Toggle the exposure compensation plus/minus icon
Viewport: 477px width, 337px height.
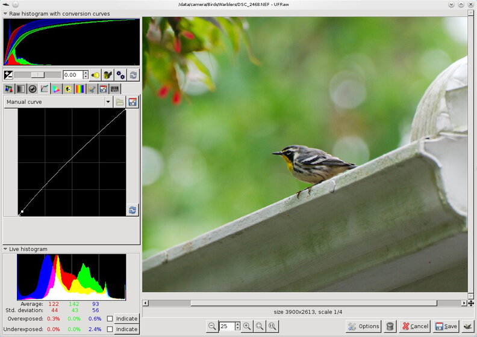8,75
